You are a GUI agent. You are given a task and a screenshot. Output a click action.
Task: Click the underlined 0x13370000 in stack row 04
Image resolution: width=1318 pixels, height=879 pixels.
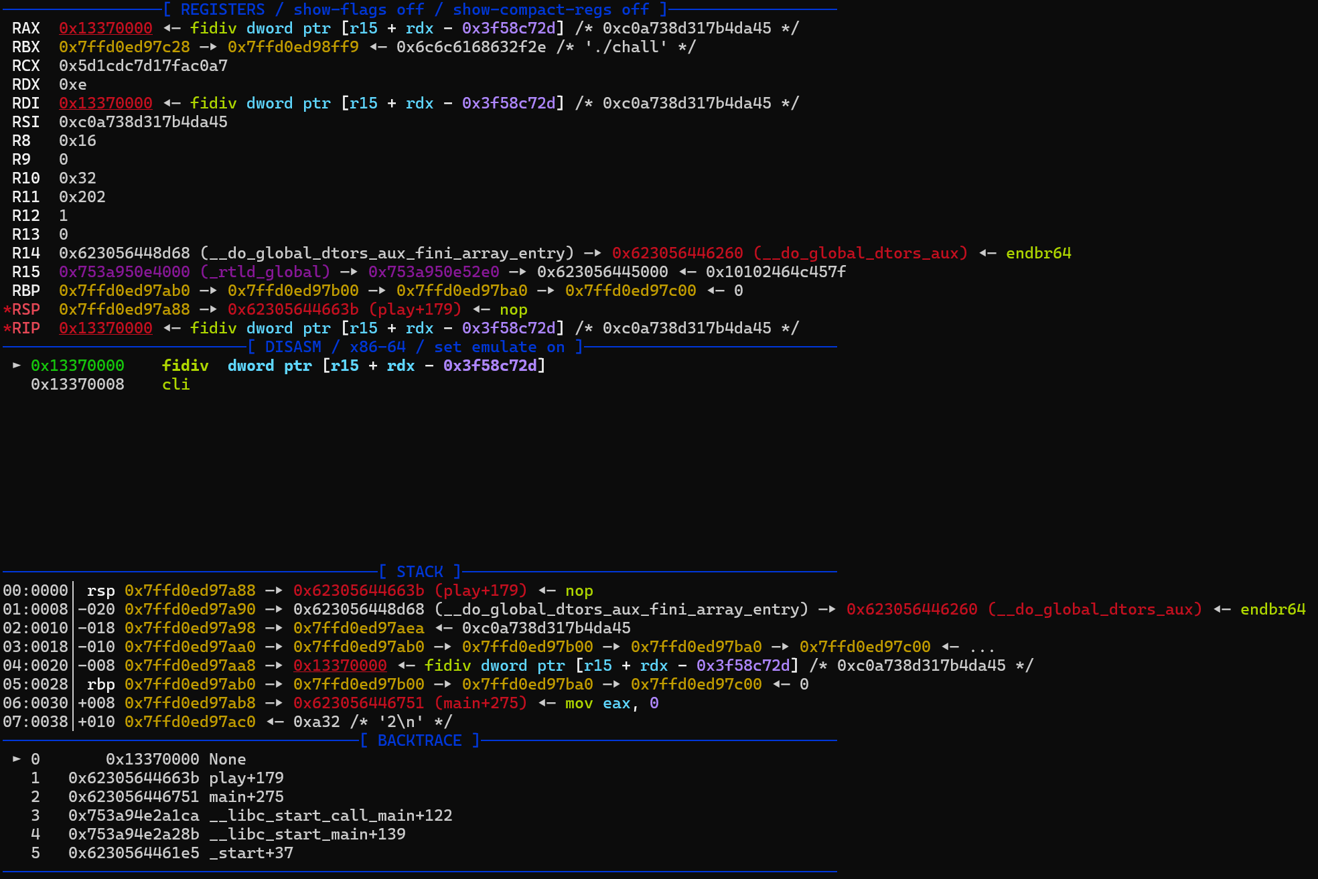point(340,665)
